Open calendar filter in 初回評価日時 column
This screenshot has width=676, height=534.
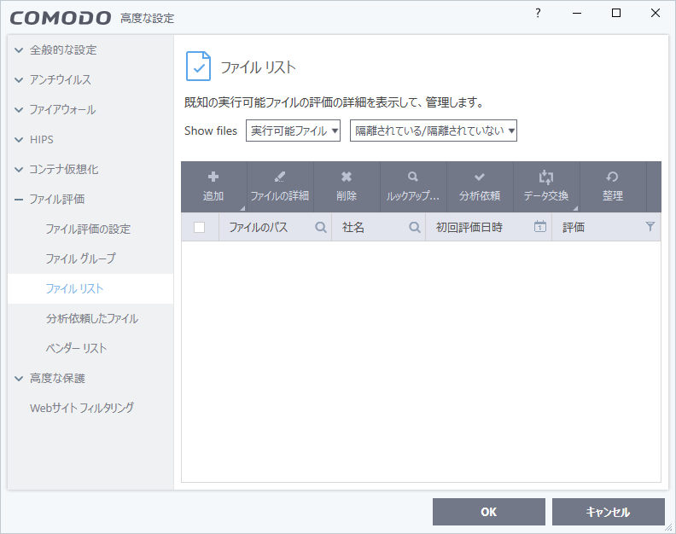tap(539, 227)
